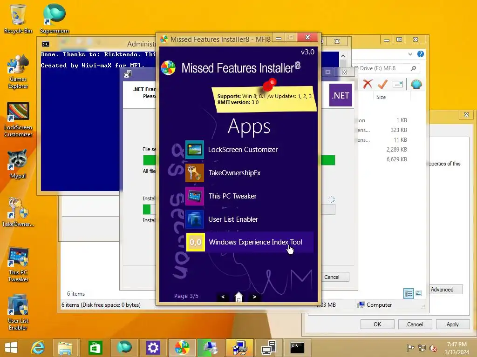This screenshot has height=357, width=477.
Task: Return to installer home page icon
Action: tap(239, 297)
